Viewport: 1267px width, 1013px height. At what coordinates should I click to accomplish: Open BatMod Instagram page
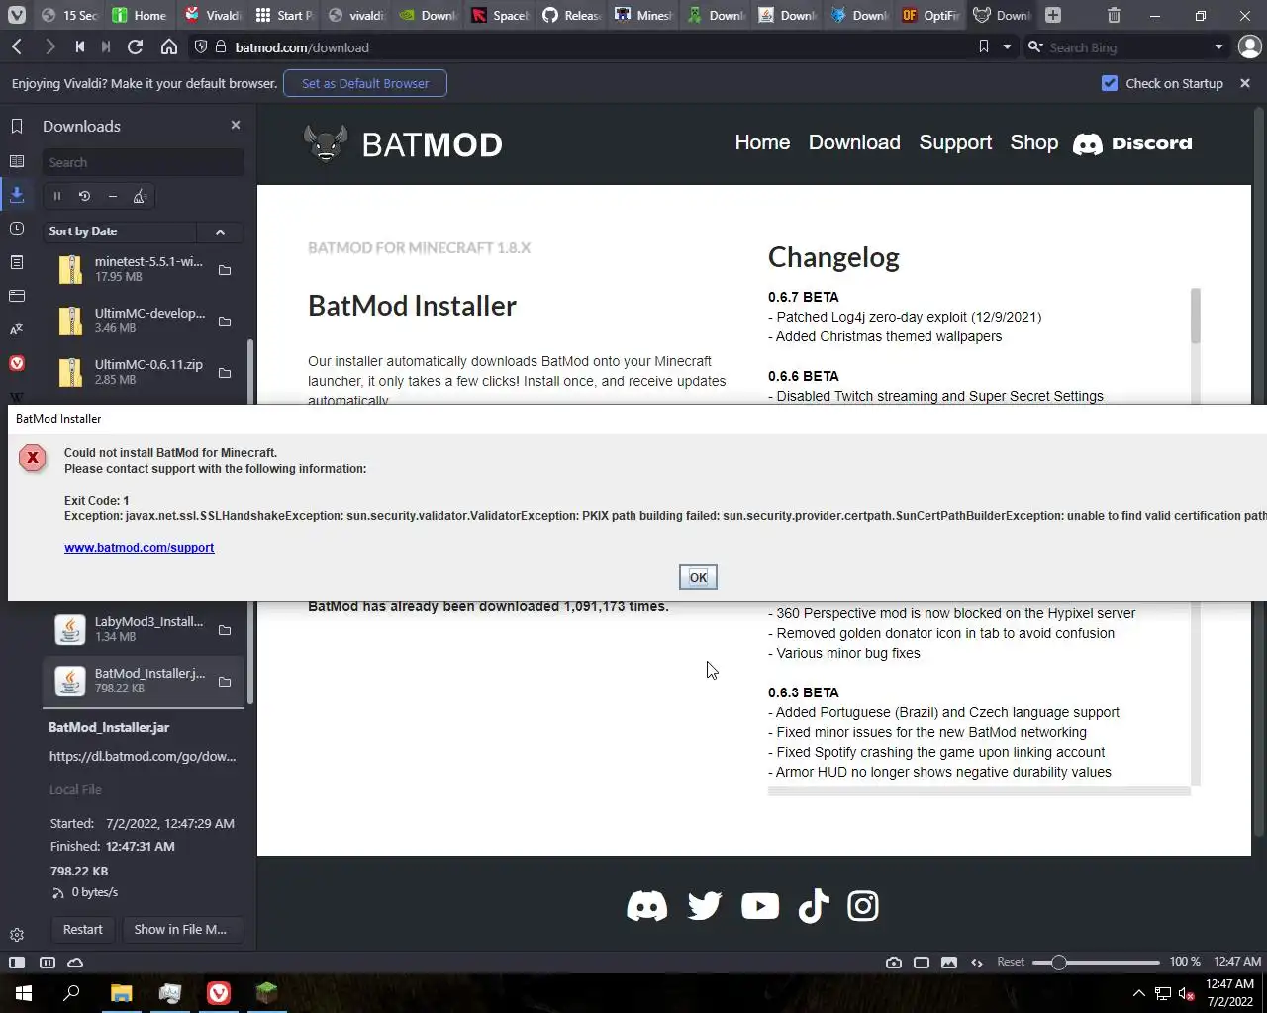click(863, 906)
